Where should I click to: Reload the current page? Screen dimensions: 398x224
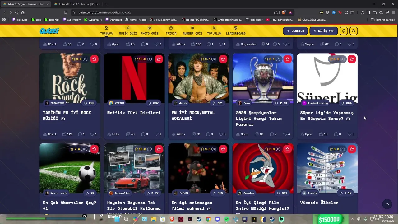click(17, 12)
